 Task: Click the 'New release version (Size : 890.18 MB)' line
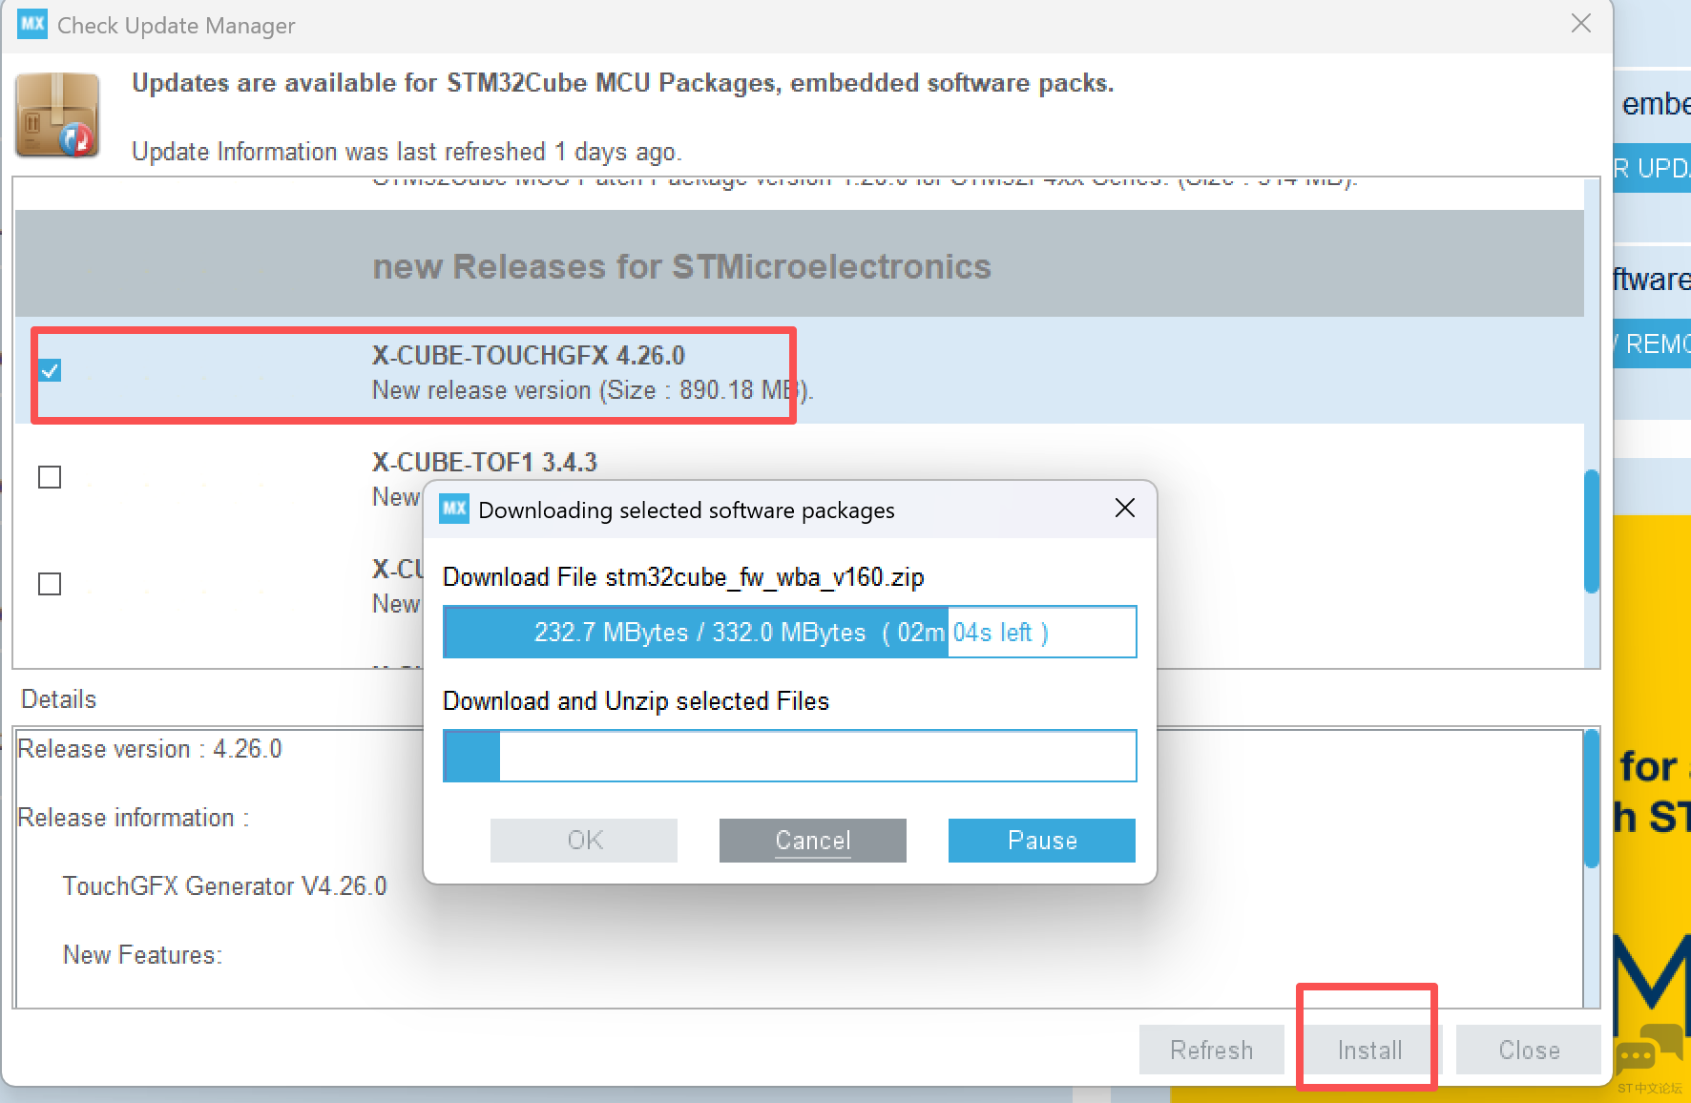592,390
